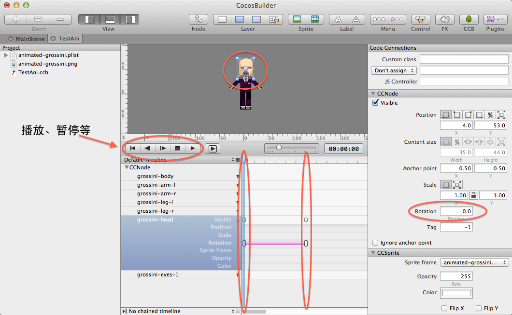Add a 9-slice sprite grid icon
The image size is (512, 315).
pos(315,20)
